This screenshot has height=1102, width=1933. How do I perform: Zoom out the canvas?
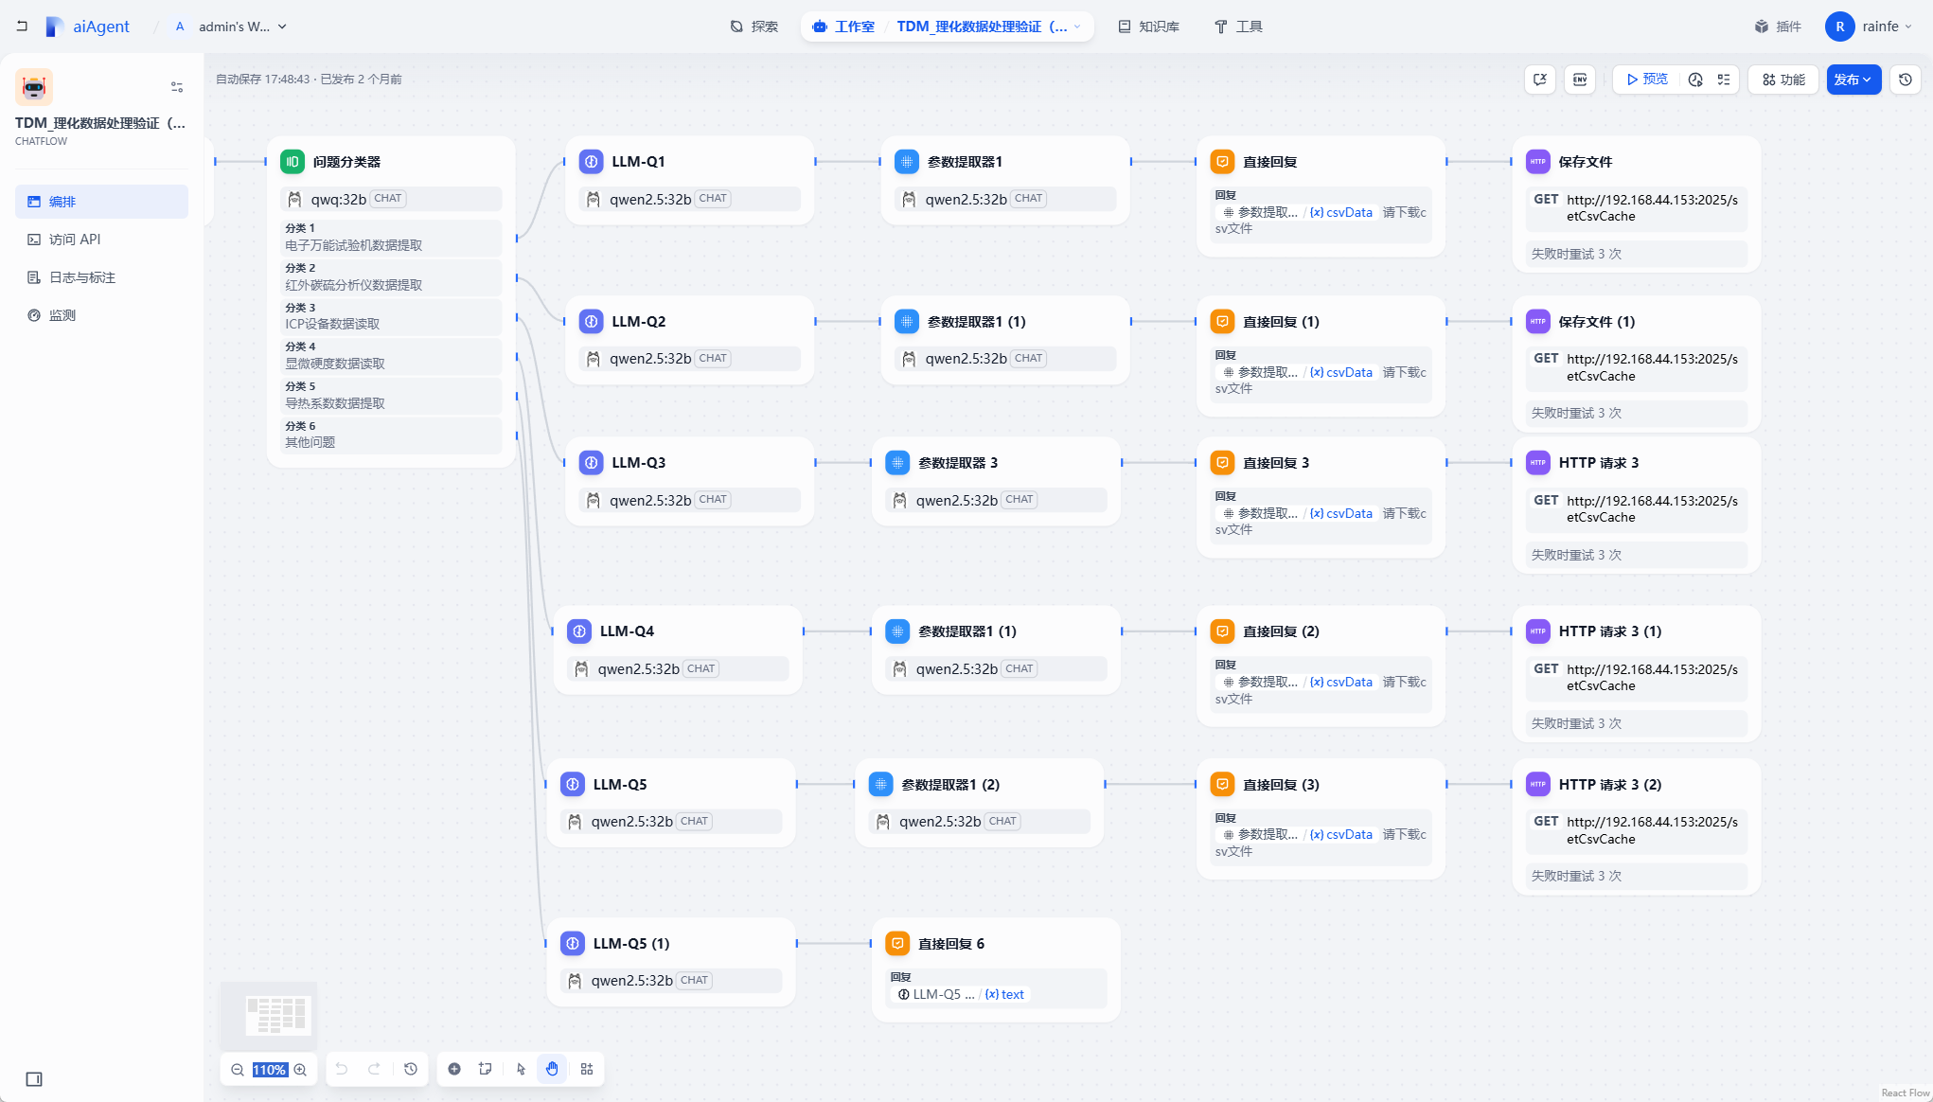click(x=238, y=1070)
